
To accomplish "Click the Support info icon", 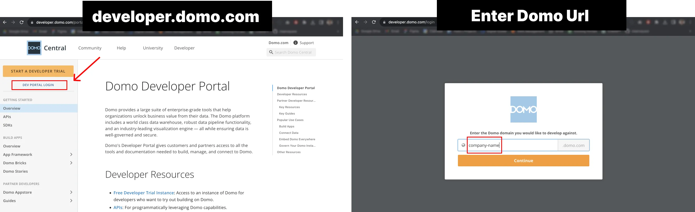I will 295,43.
